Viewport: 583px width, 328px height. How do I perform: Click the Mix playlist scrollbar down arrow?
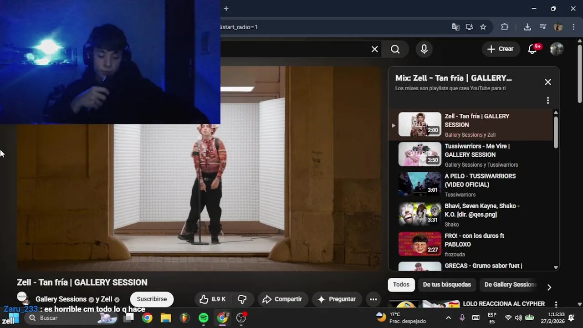[x=556, y=267]
